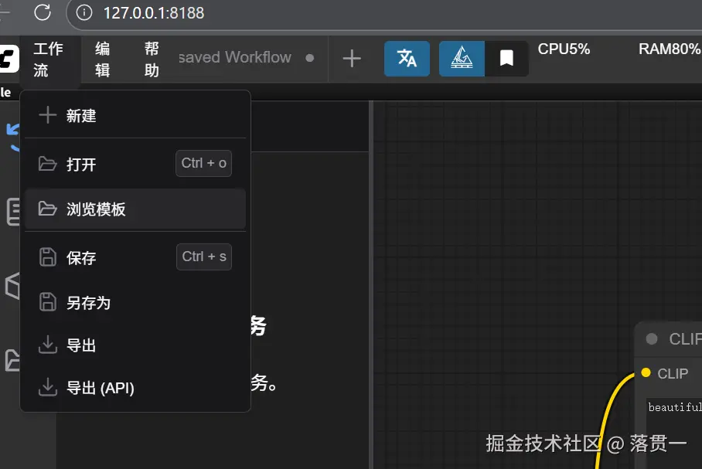Choose 导出 to export workflow

135,345
